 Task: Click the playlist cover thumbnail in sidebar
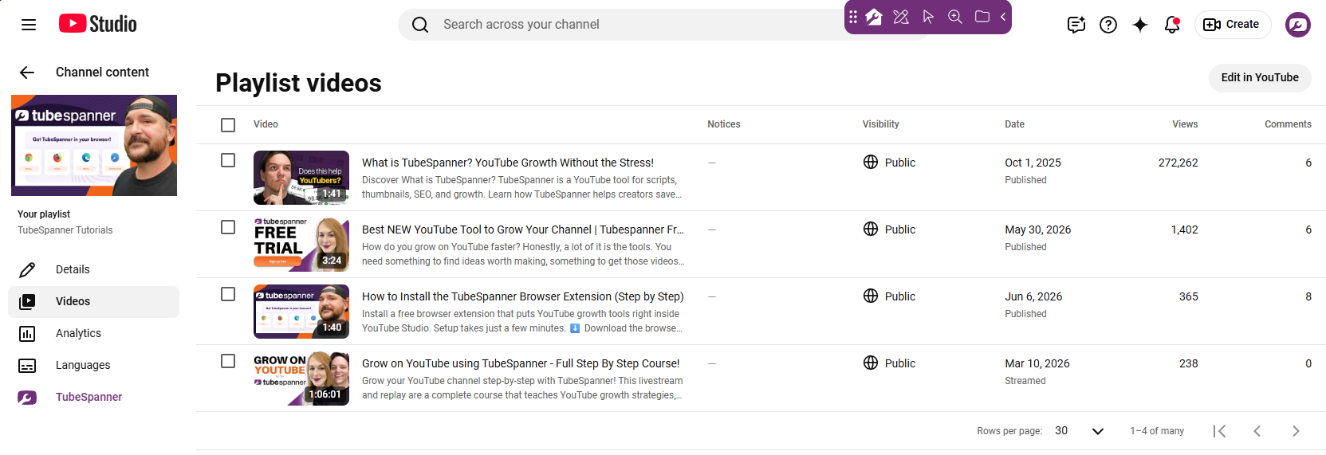[x=94, y=146]
